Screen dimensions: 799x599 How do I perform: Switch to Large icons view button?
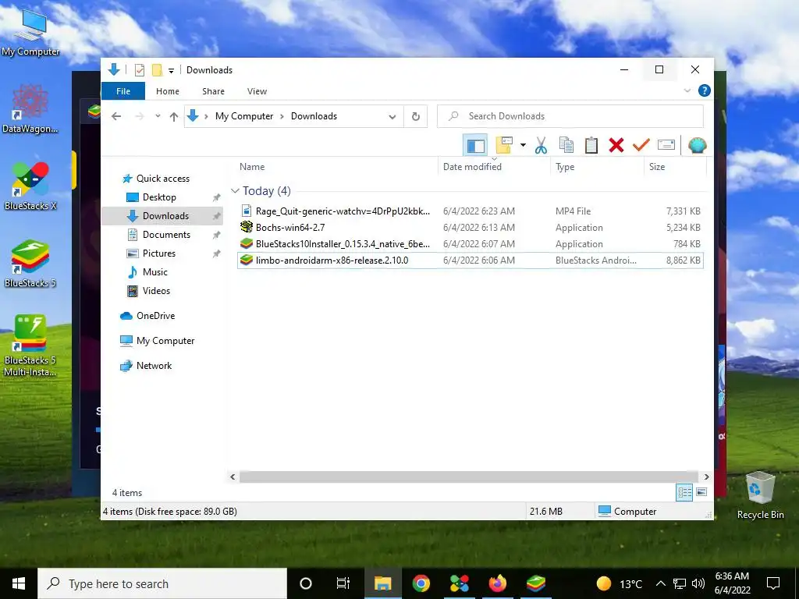click(x=701, y=492)
